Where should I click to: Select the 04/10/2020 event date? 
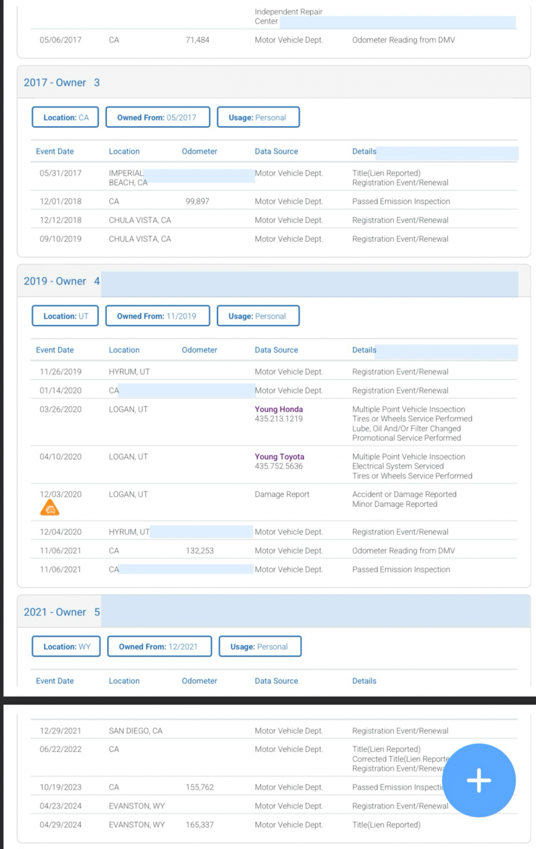tap(61, 457)
